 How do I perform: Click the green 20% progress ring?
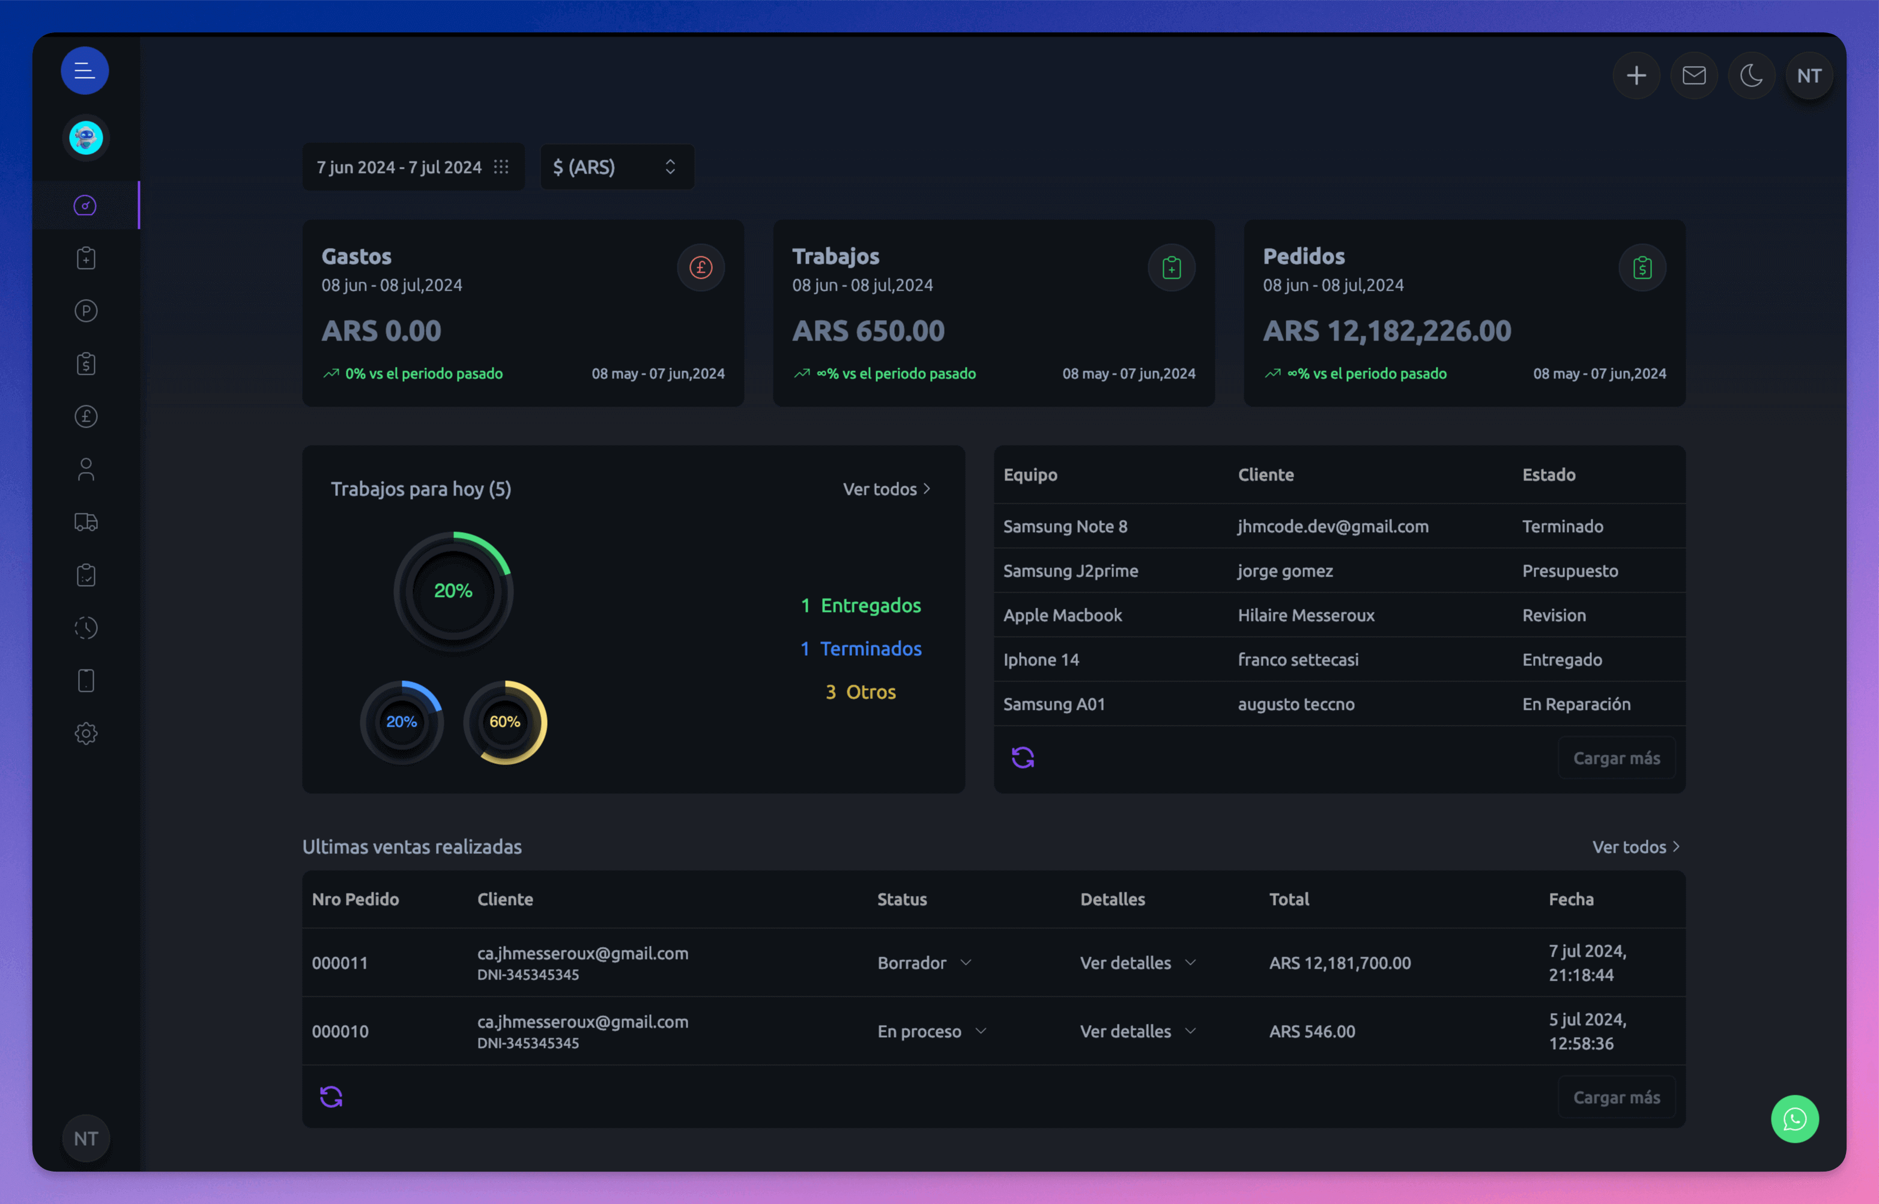point(453,592)
